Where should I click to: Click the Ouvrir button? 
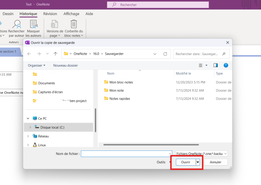click(186, 162)
